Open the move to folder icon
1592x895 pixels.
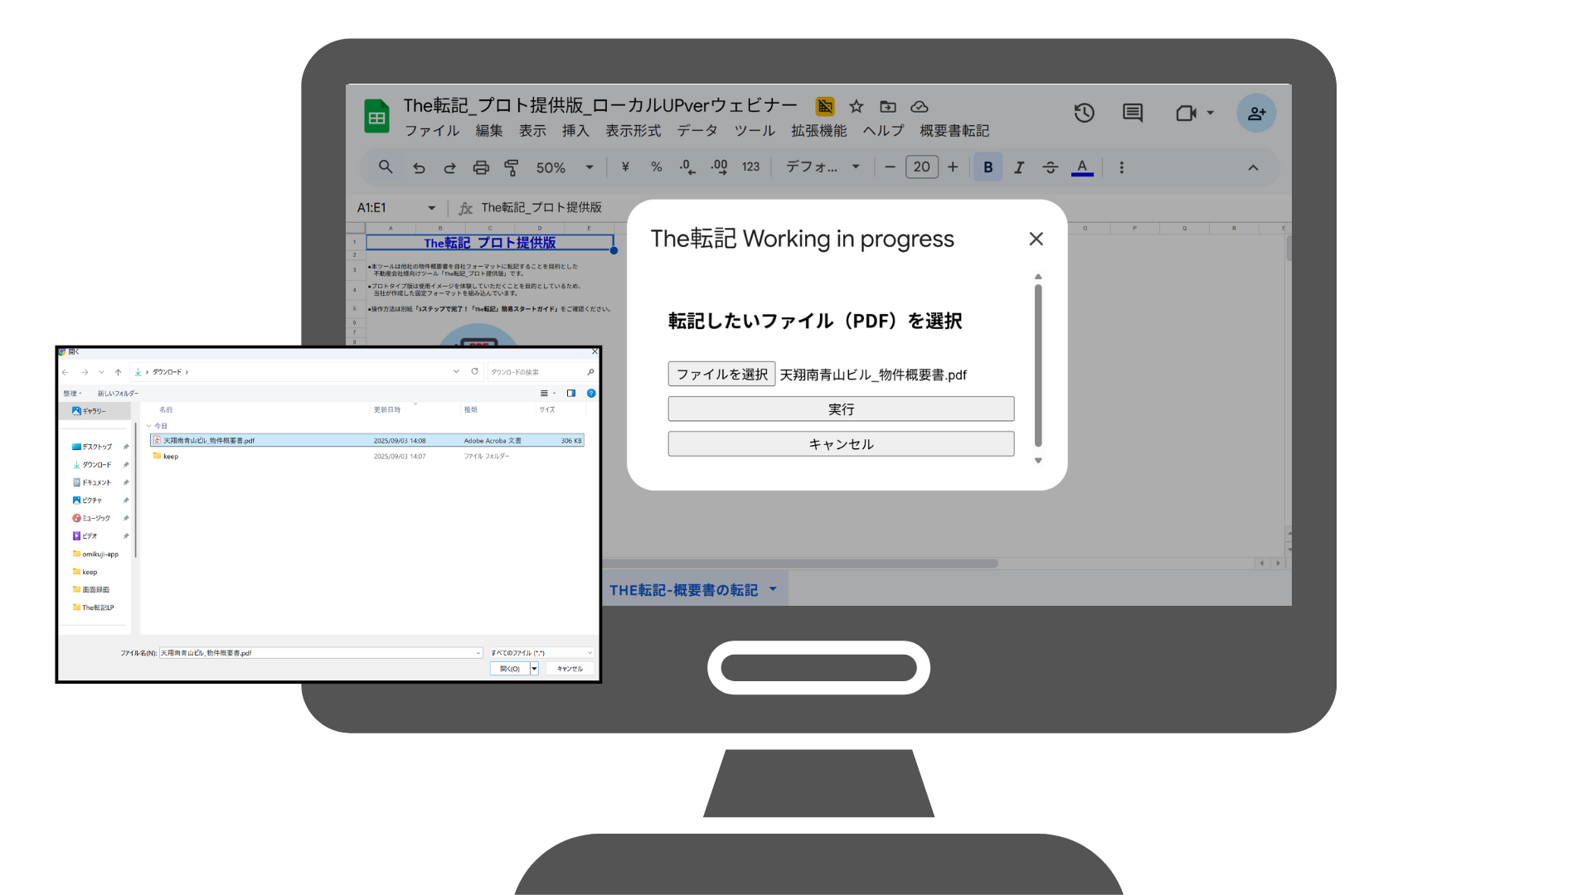click(x=888, y=106)
